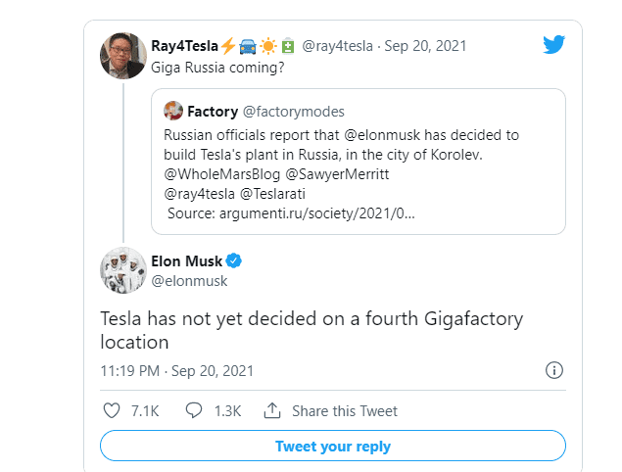Open the @elonmusk handle link
The width and height of the screenshot is (622, 472).
click(x=189, y=281)
